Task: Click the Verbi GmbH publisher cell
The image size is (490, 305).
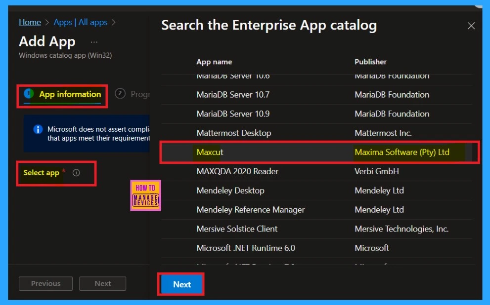Action: point(377,171)
